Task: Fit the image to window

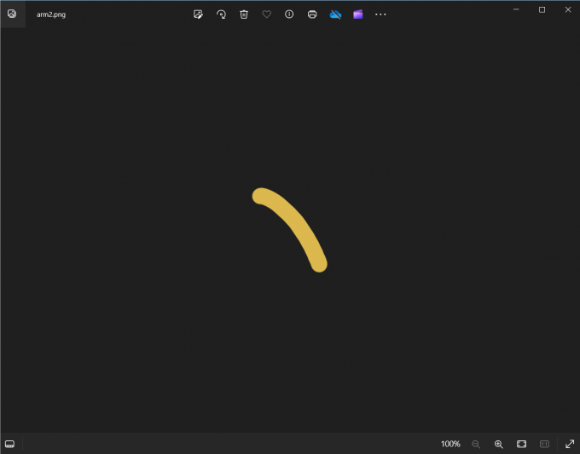Action: [521, 444]
